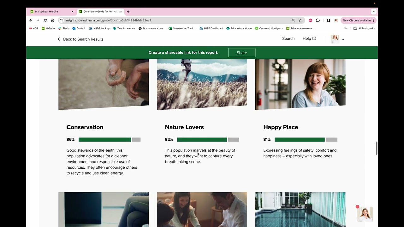Open the Slack bookmark
Viewport: 404px width, 227px height.
tap(63, 28)
